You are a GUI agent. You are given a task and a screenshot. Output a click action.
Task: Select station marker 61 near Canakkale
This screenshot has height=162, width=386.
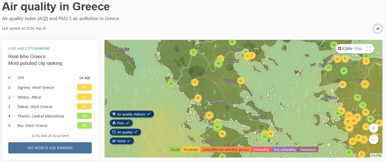(345, 59)
